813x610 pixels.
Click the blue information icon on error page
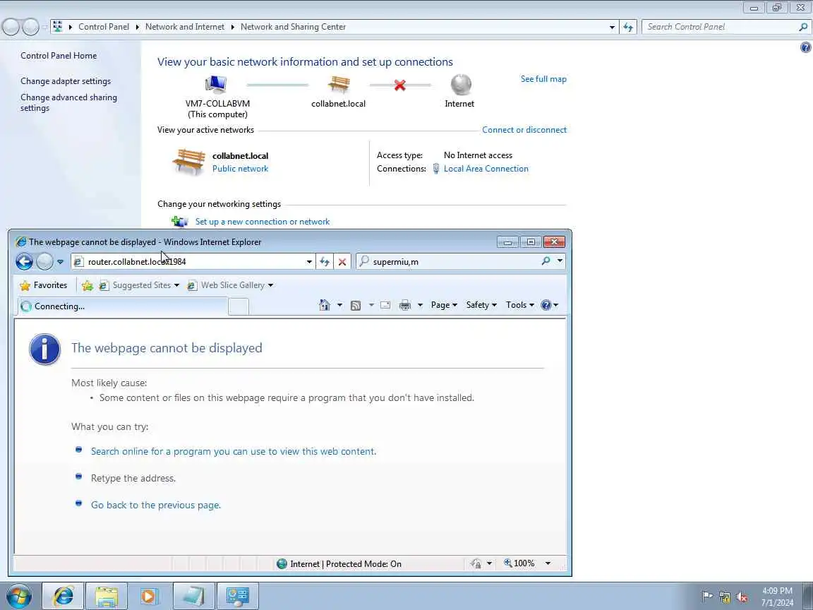pos(44,349)
